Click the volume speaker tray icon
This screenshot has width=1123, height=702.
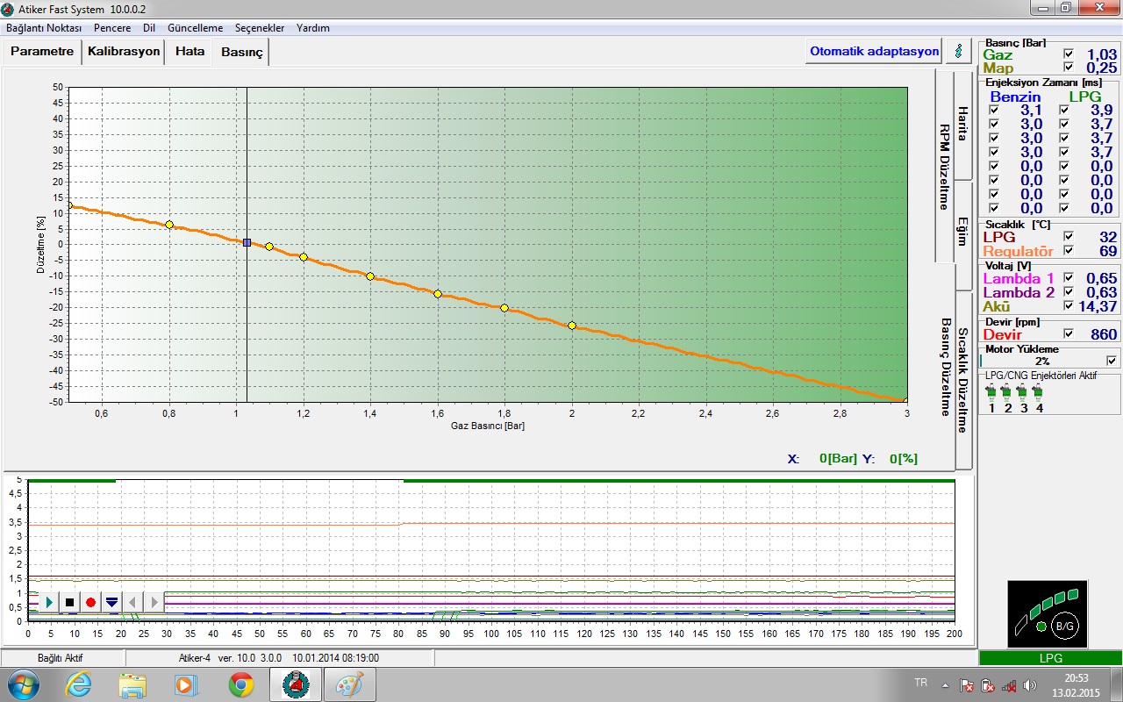pos(1030,685)
